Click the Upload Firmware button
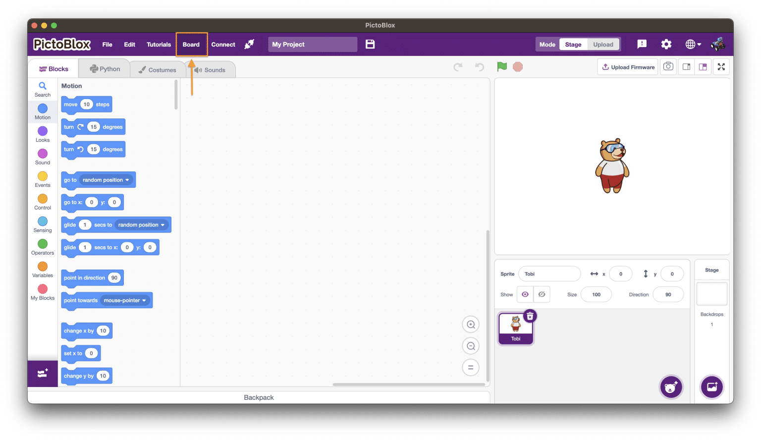 [628, 67]
